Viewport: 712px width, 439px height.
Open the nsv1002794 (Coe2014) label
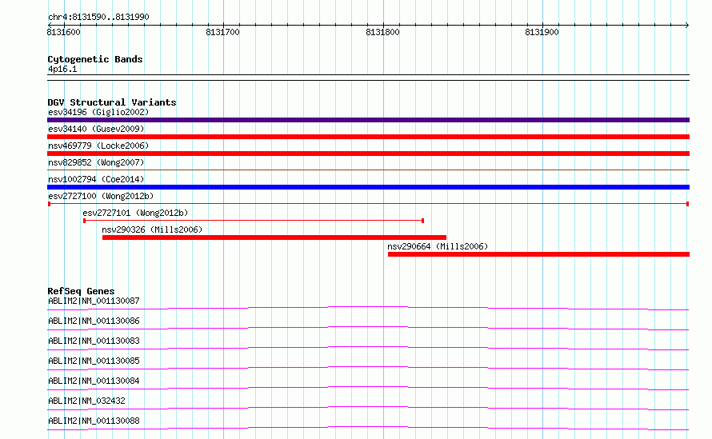(96, 179)
